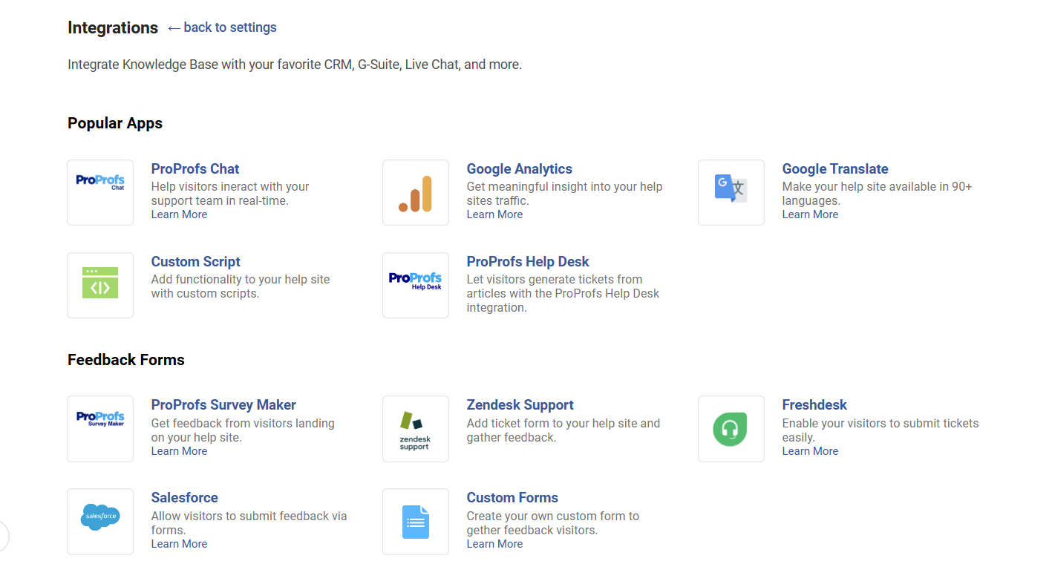The height and width of the screenshot is (561, 1052).
Task: Click the Custom Script heading
Action: click(196, 261)
